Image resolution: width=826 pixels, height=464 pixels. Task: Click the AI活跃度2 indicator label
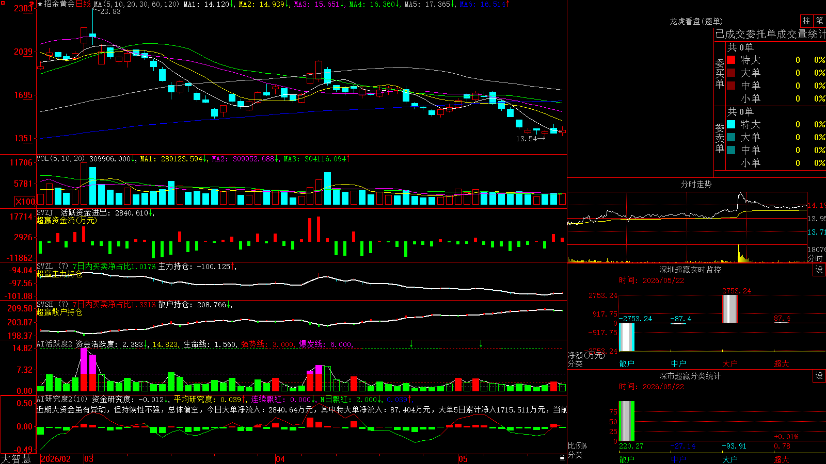pyautogui.click(x=55, y=344)
